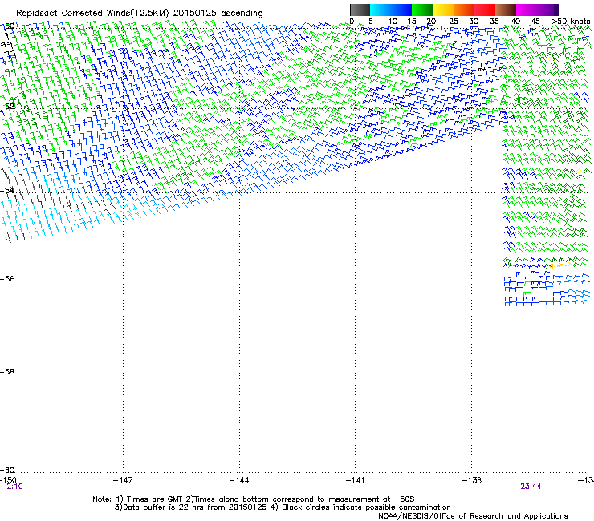The height and width of the screenshot is (521, 594).
Task: Click the purple time stamp '23:44'
Action: pos(531,487)
